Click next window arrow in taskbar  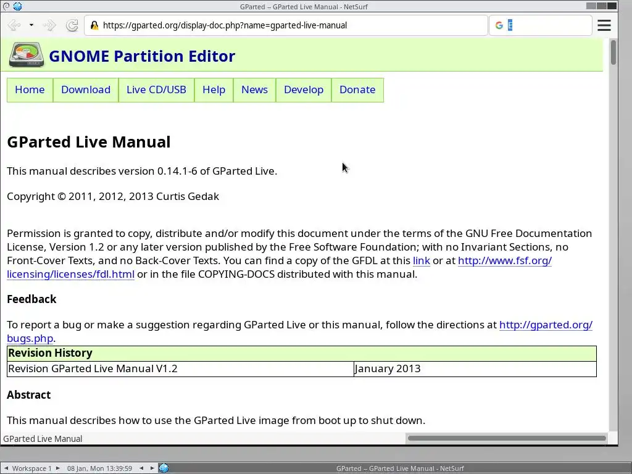(x=152, y=468)
